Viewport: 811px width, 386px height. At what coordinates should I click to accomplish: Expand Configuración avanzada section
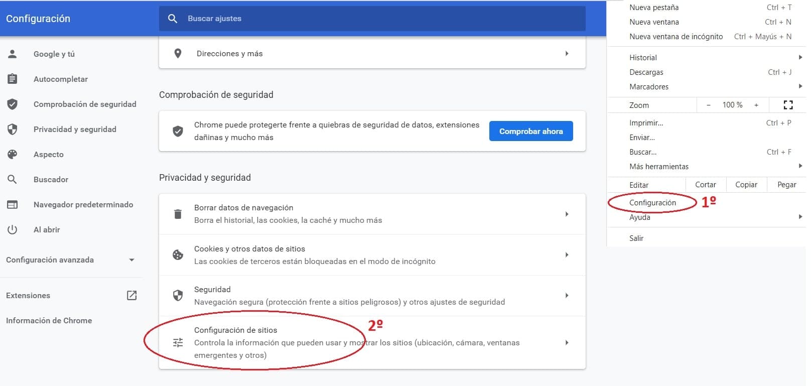131,260
